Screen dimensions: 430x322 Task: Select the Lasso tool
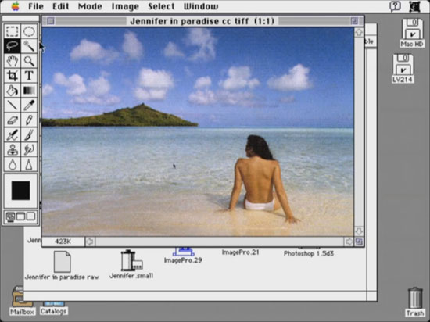pyautogui.click(x=13, y=46)
